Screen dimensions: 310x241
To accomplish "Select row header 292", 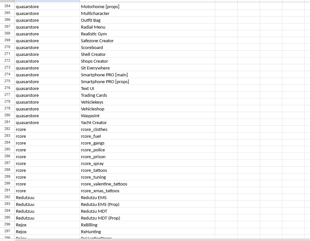I will pos(7,197).
